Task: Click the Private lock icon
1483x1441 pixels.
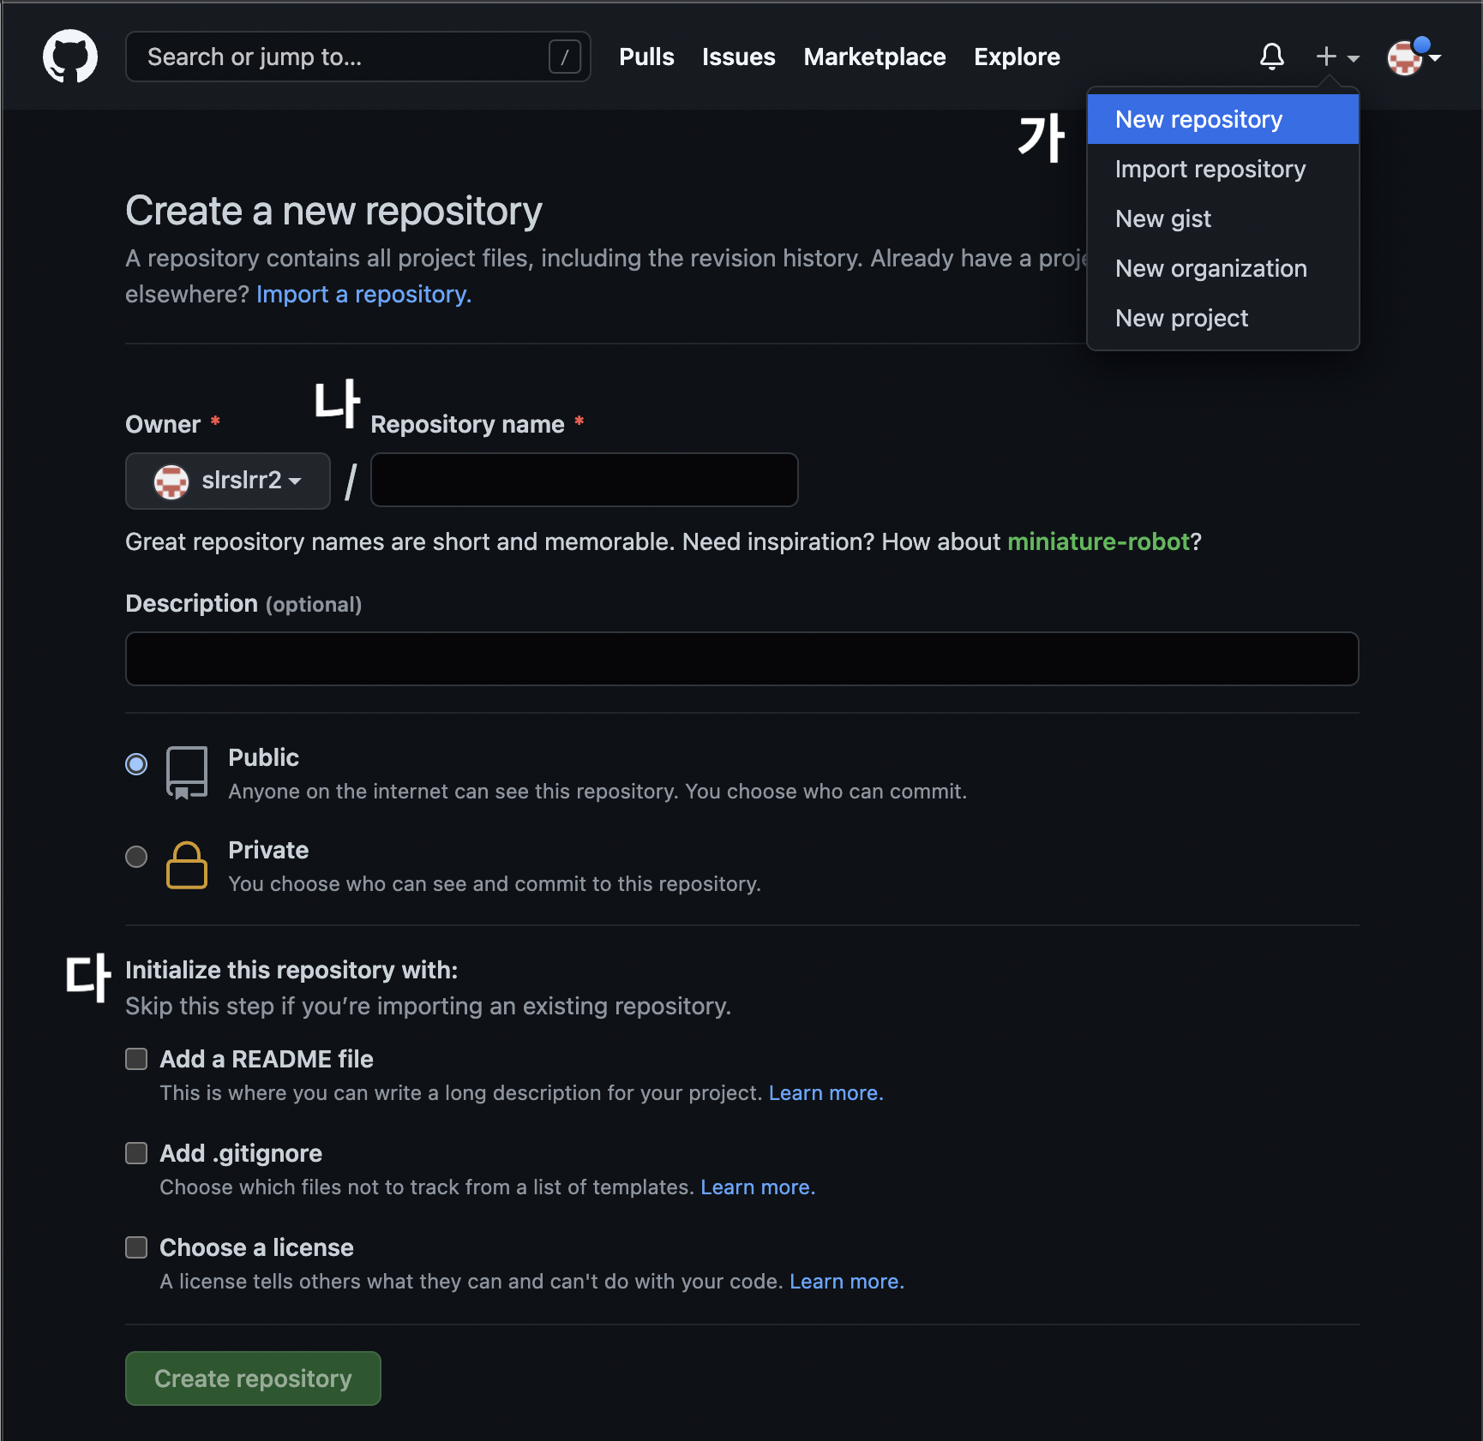Action: tap(187, 865)
